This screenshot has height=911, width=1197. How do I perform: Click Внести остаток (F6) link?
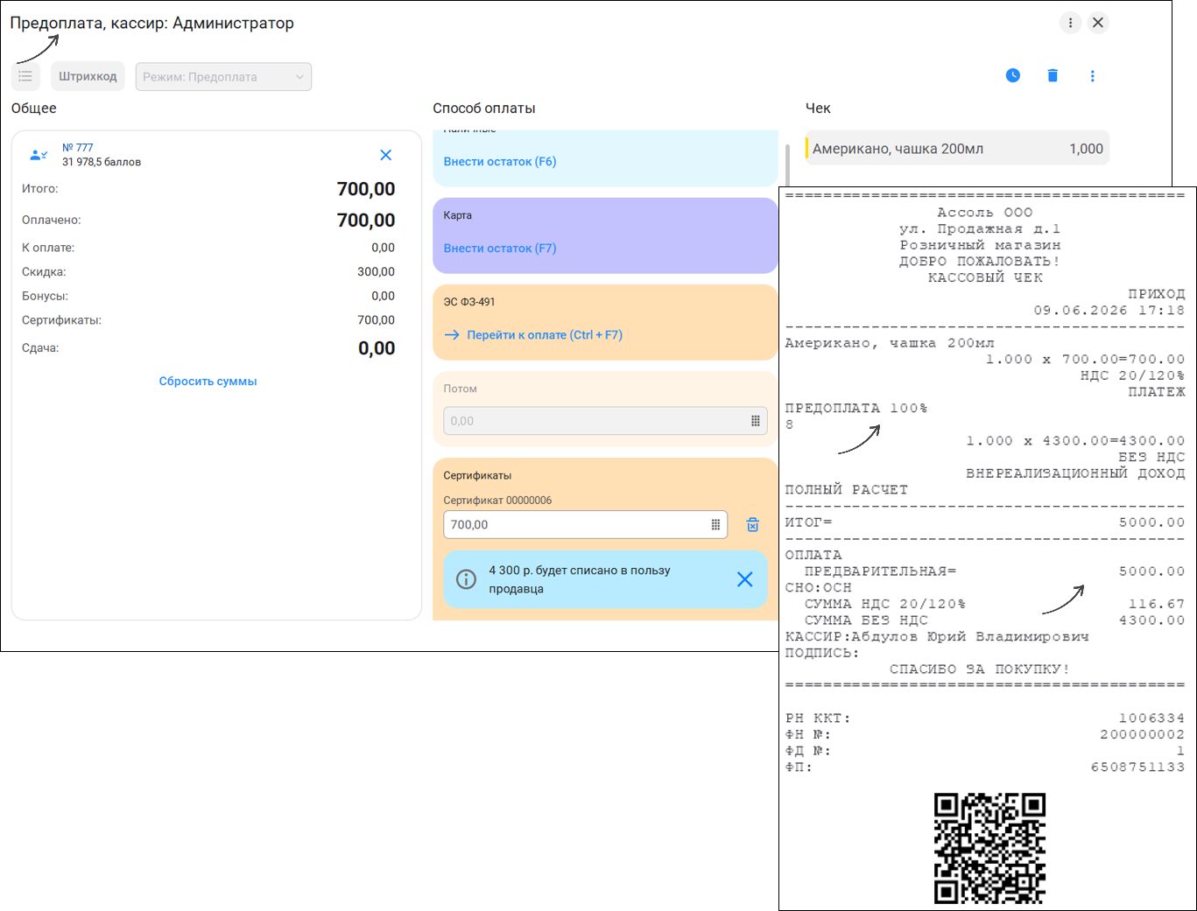[500, 161]
